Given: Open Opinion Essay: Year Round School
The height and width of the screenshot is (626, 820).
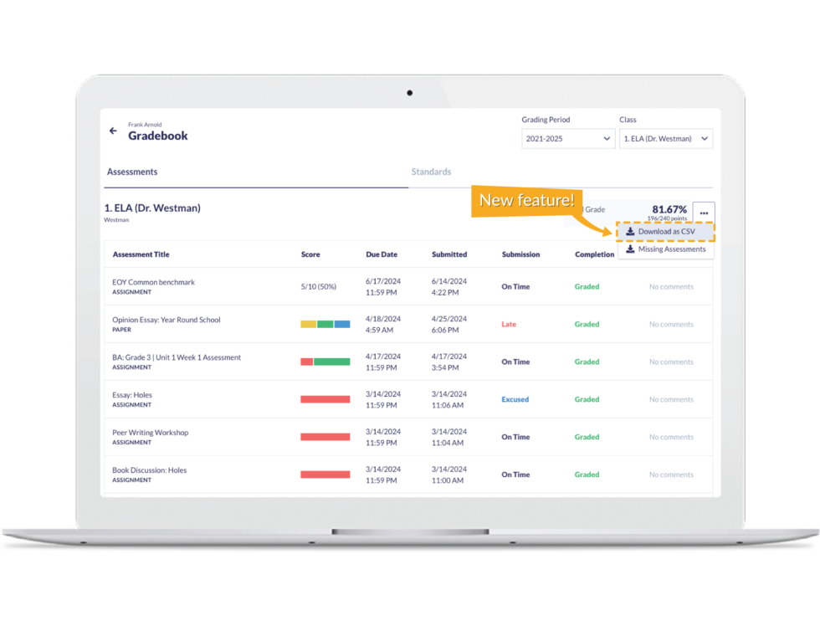Looking at the screenshot, I should point(167,320).
